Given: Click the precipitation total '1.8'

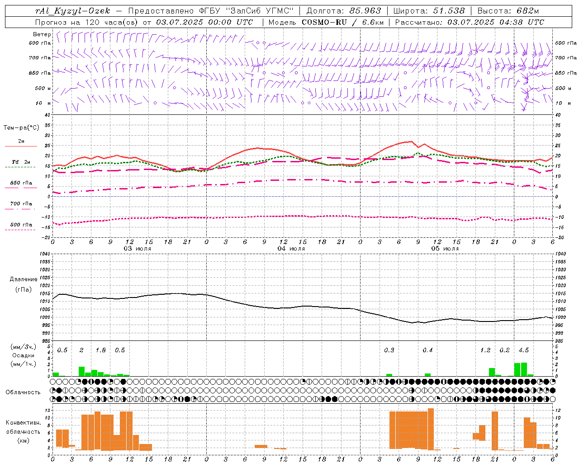Looking at the screenshot, I should (100, 350).
